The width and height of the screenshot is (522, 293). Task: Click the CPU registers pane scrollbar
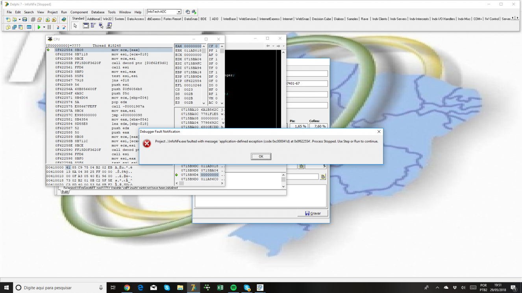(x=204, y=75)
